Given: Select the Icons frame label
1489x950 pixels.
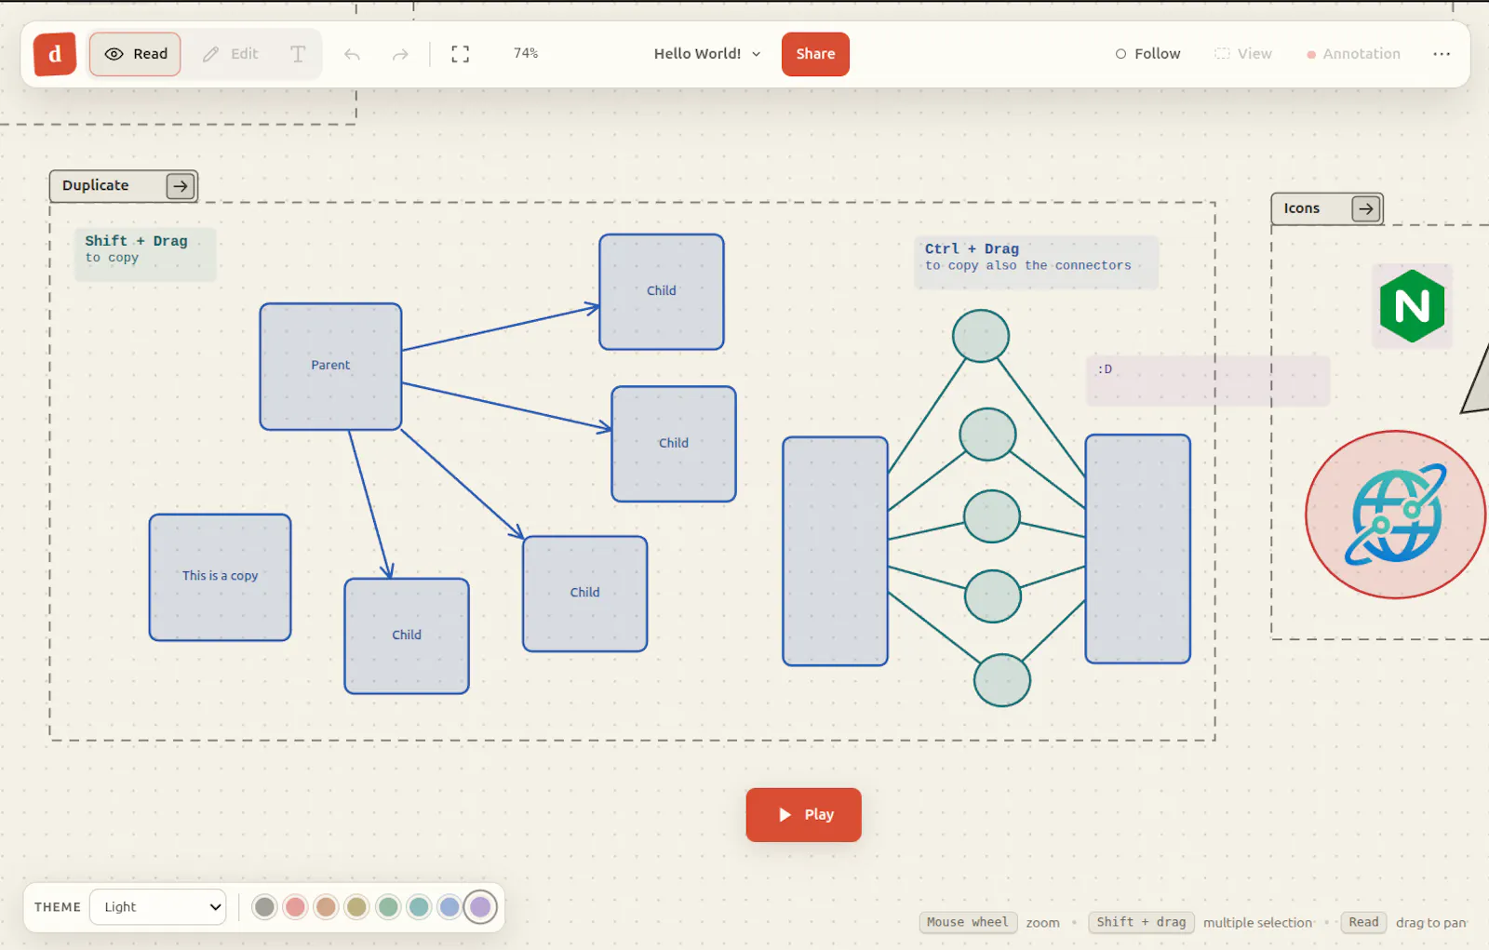Looking at the screenshot, I should pyautogui.click(x=1302, y=208).
